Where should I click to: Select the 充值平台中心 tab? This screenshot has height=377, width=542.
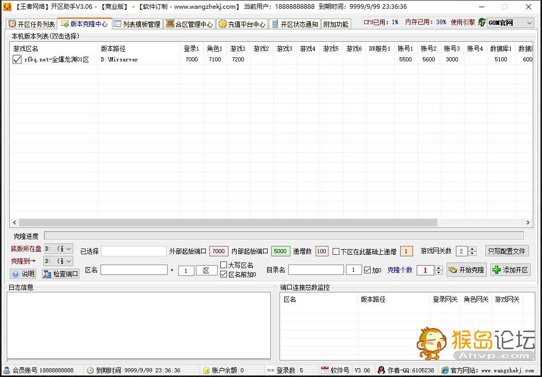(242, 24)
